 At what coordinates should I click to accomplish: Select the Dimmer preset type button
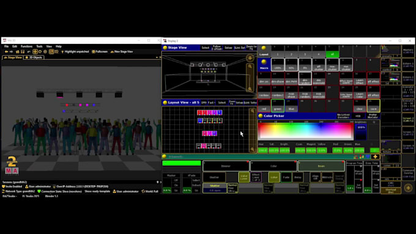[x=226, y=166]
